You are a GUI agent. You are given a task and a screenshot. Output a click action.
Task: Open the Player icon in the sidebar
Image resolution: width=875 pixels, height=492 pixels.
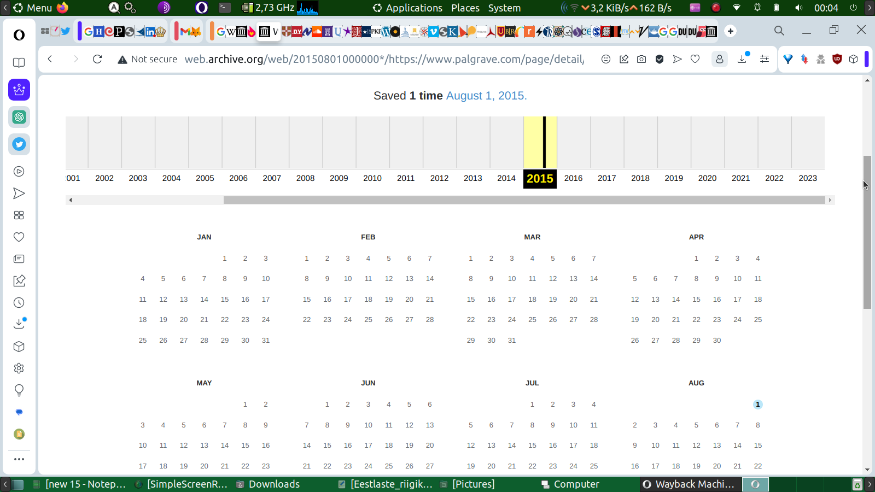click(19, 172)
